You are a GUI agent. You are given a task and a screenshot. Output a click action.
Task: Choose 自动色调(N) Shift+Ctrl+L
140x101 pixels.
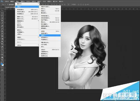click(x=27, y=10)
